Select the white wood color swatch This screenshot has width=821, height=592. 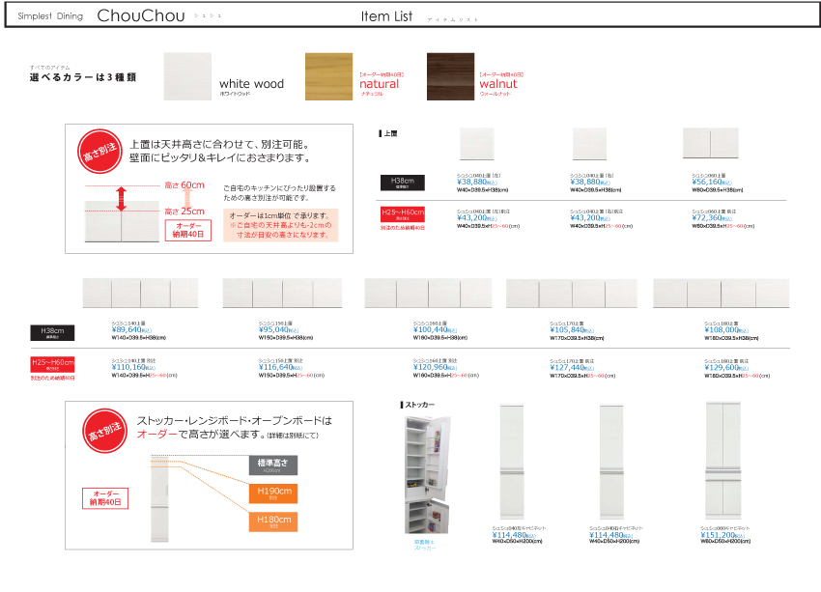(187, 77)
